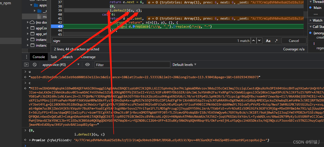
Task: Set breakpoint on line number 42
Action: (x=60, y=22)
